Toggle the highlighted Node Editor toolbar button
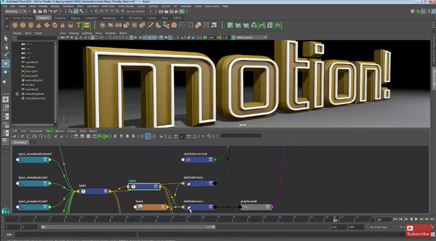436x241 pixels. pyautogui.click(x=148, y=136)
